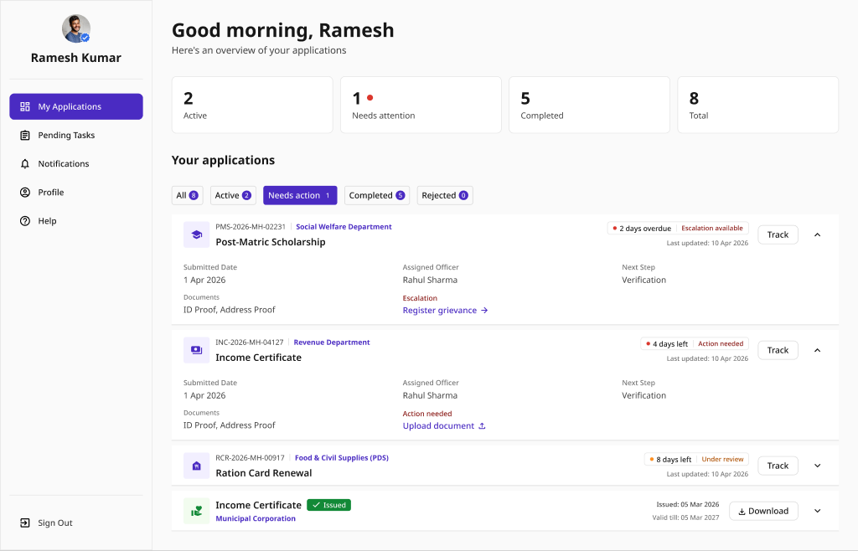Expand the Ration Card Renewal row
Screen dimensions: 858x551
point(818,466)
